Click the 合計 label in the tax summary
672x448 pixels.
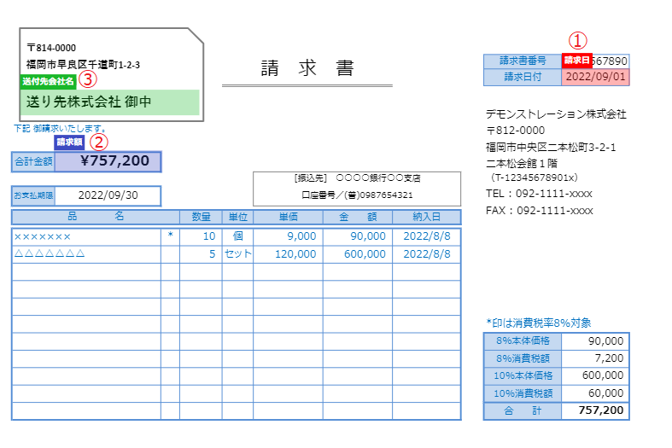(523, 411)
